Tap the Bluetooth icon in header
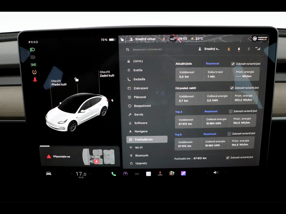 tap(249, 49)
